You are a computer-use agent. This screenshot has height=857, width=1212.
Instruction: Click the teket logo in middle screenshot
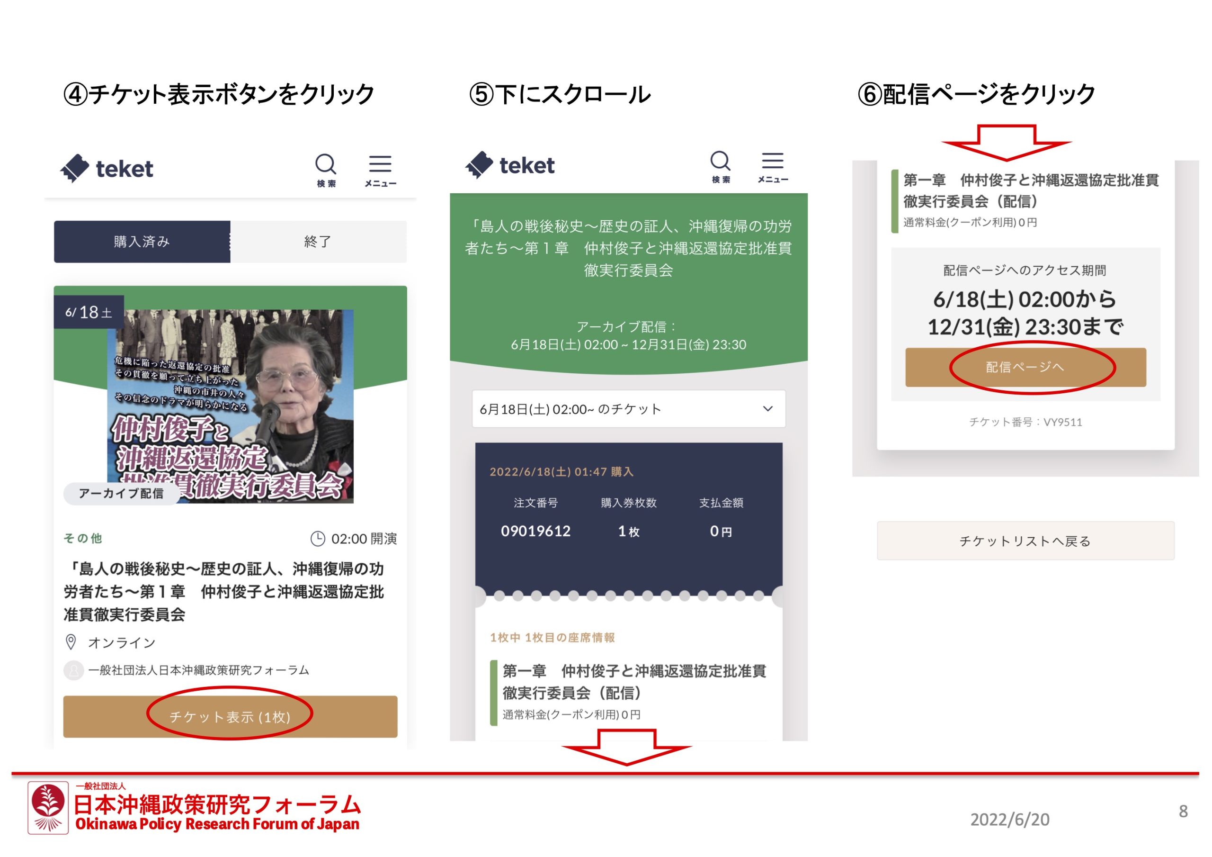[x=510, y=165]
